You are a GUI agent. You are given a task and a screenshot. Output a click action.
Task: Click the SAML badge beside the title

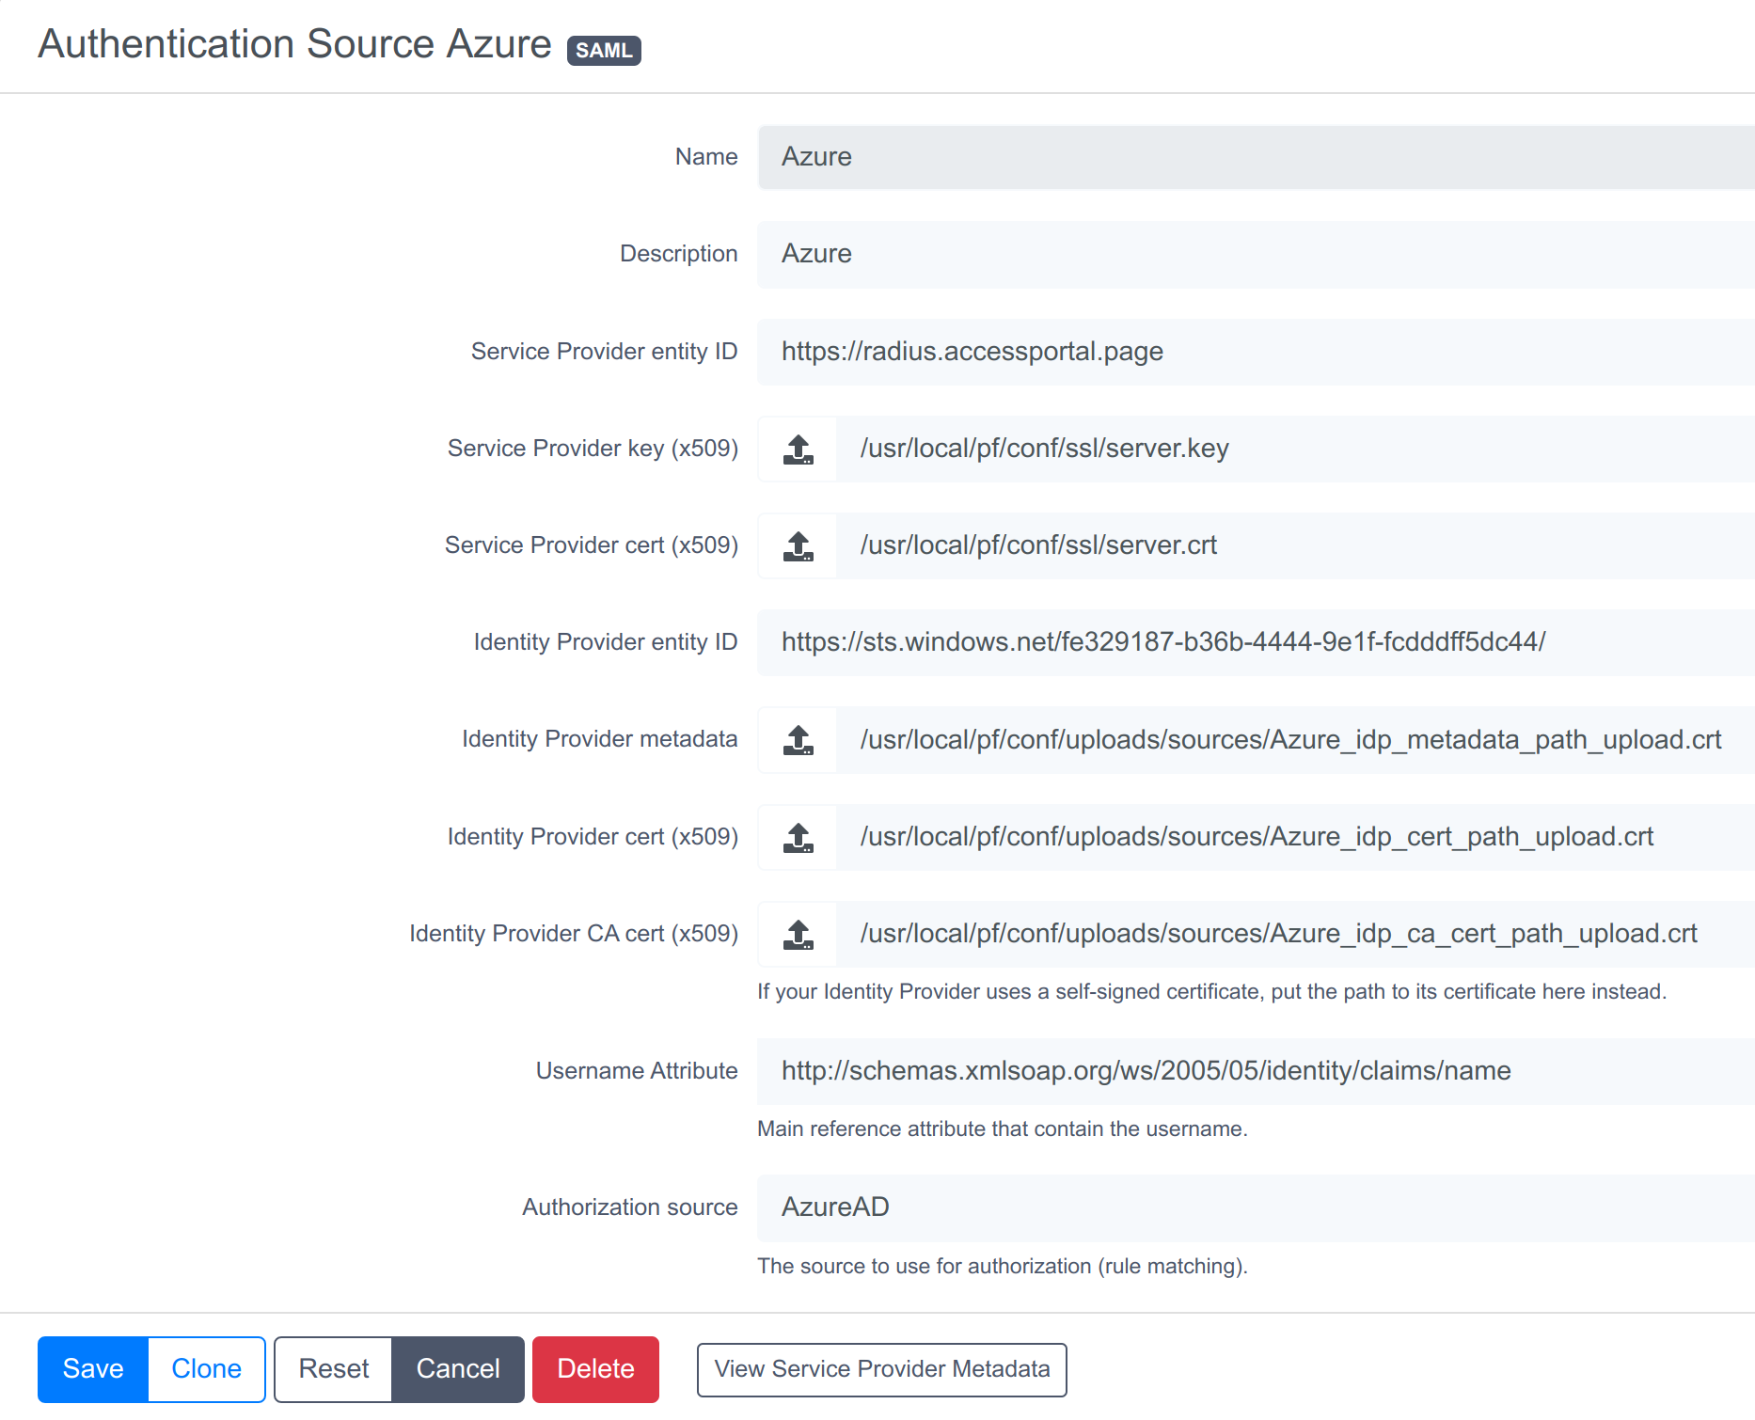coord(604,51)
